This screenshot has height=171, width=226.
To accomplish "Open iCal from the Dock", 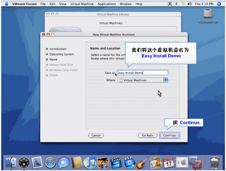I will tap(169, 163).
